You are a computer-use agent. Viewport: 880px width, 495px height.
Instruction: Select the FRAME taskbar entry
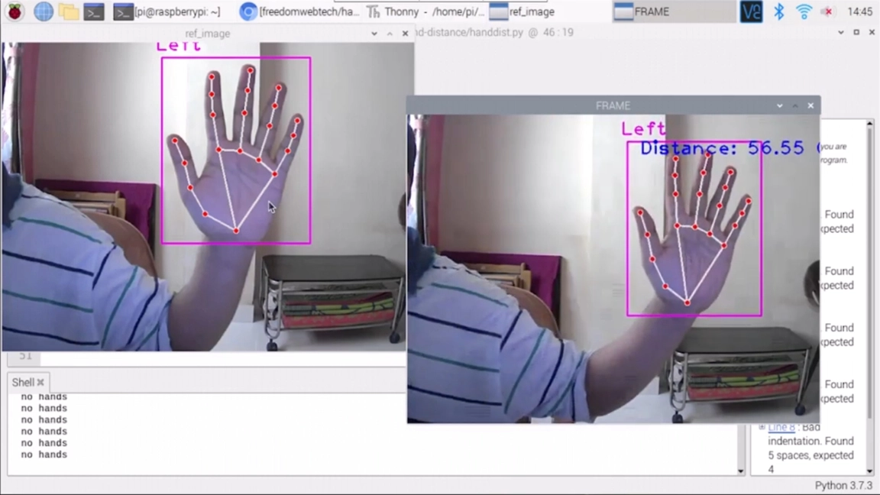coord(674,11)
